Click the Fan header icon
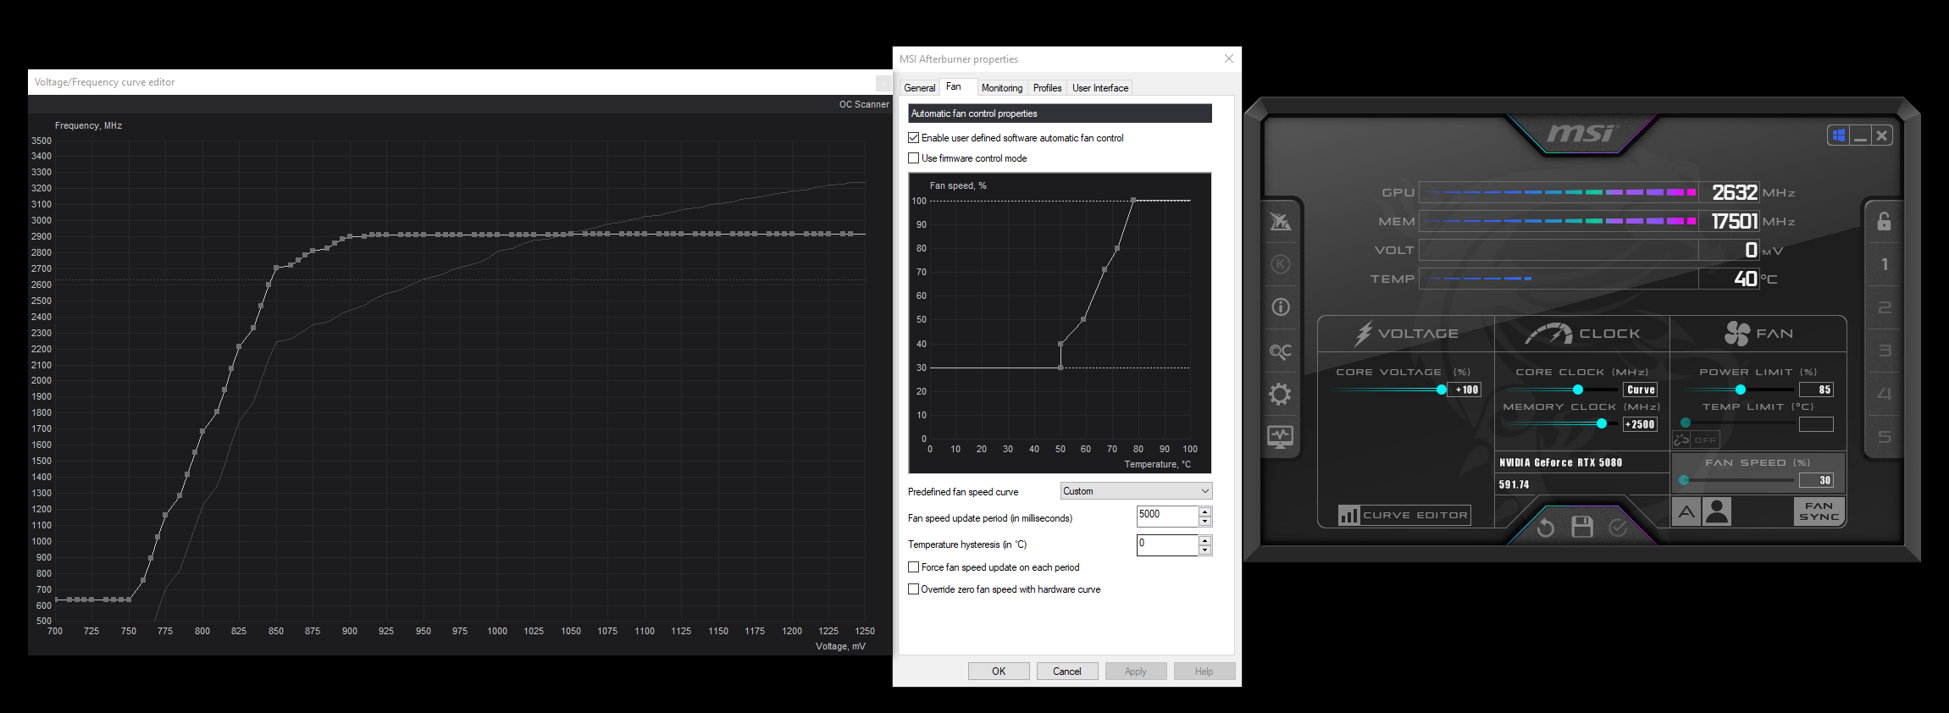 click(1736, 334)
